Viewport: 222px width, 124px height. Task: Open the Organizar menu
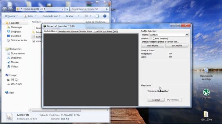[11, 16]
